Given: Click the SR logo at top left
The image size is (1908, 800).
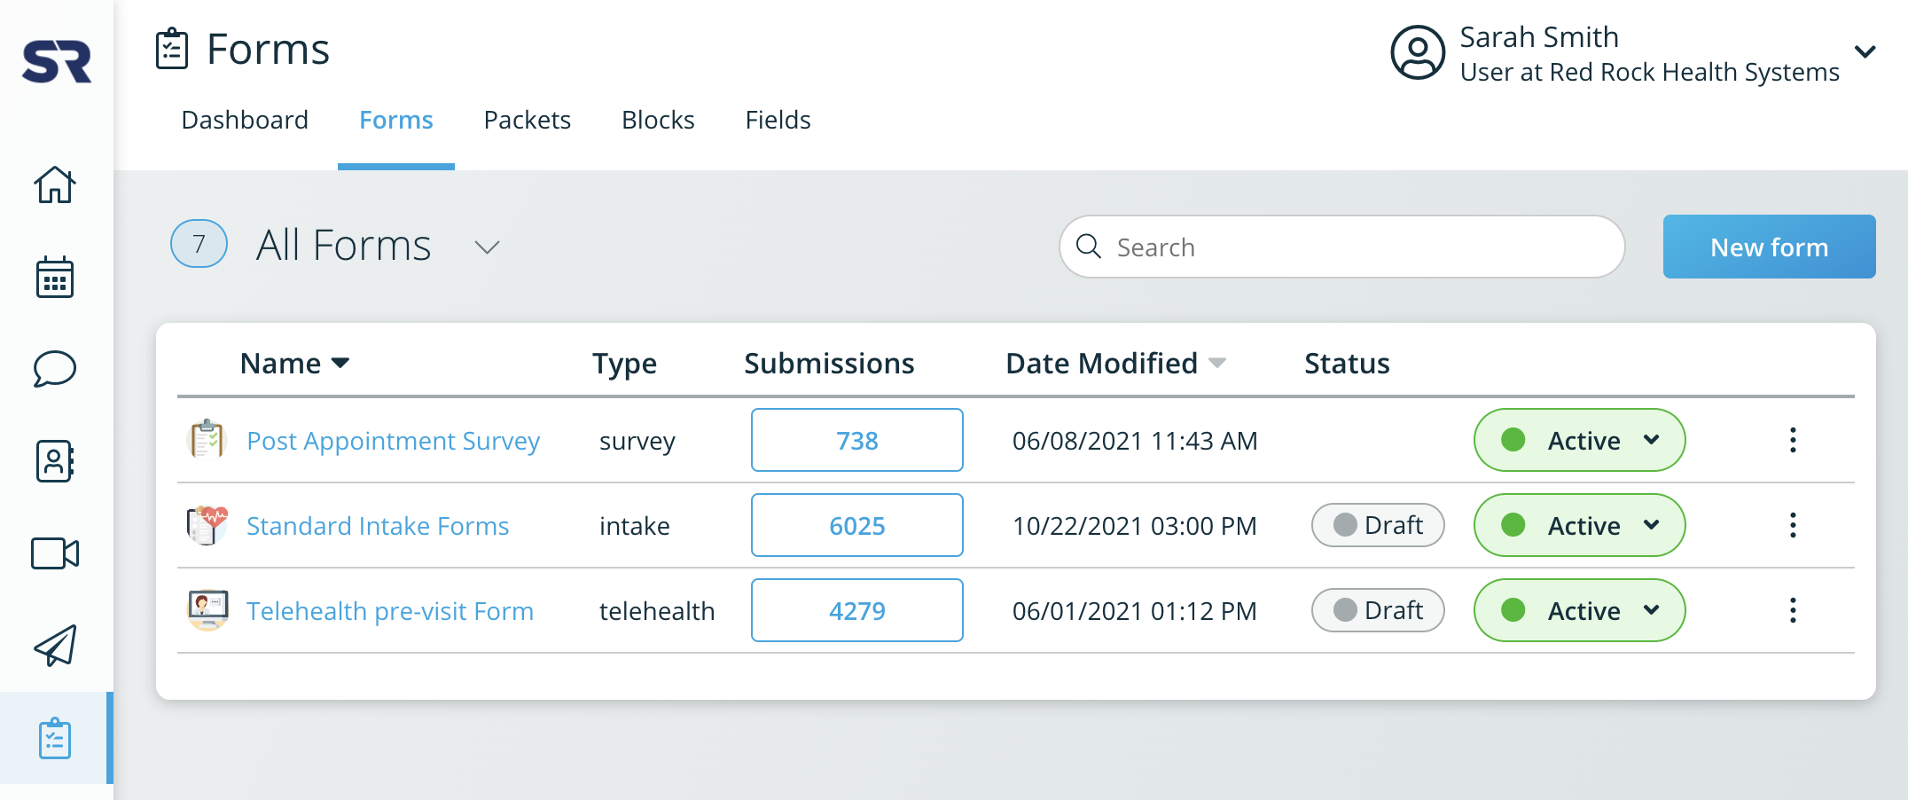Looking at the screenshot, I should [57, 61].
